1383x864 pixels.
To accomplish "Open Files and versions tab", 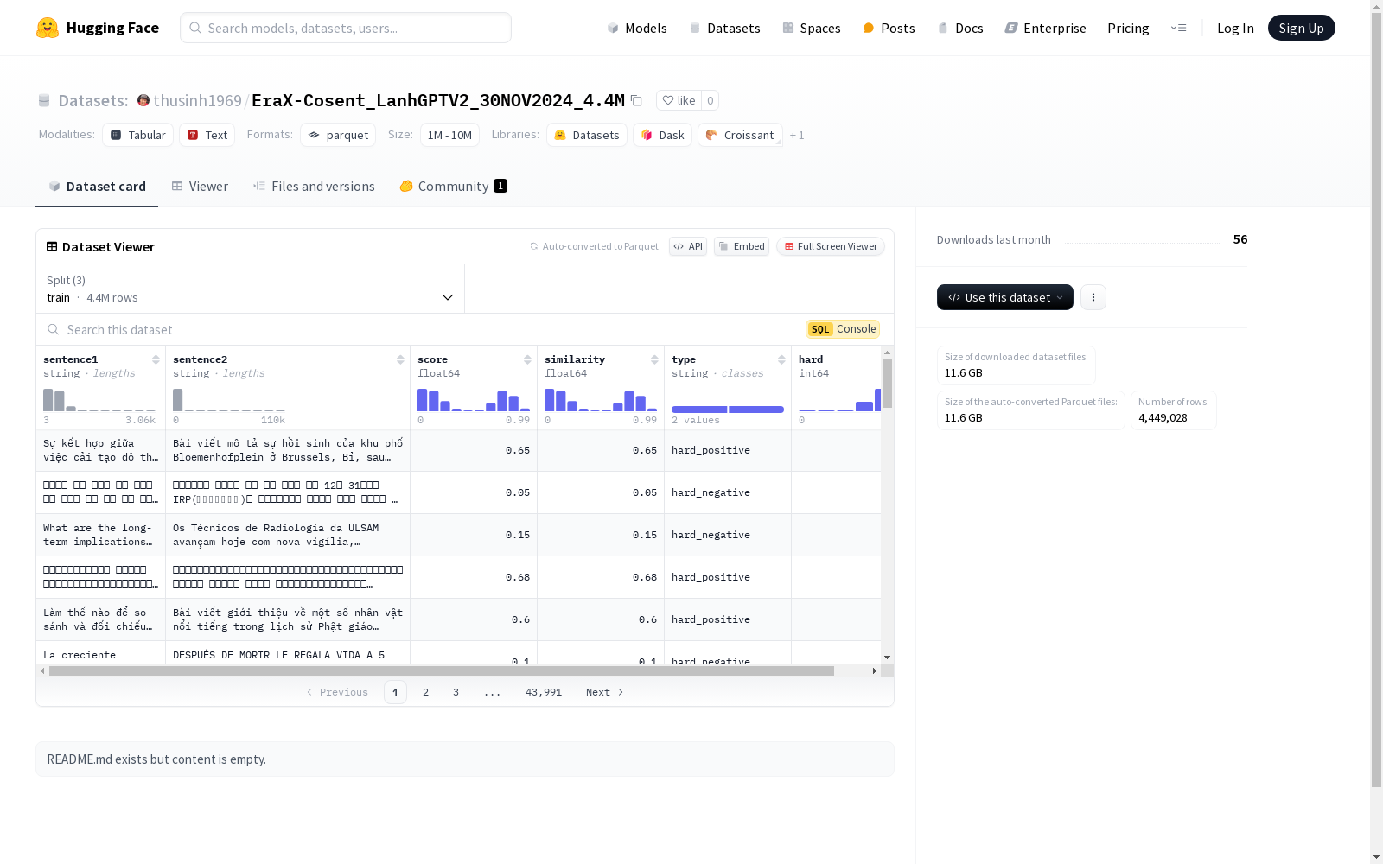I will (x=314, y=186).
